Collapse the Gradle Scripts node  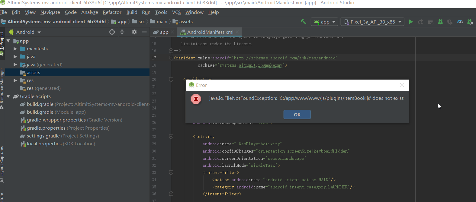8,96
